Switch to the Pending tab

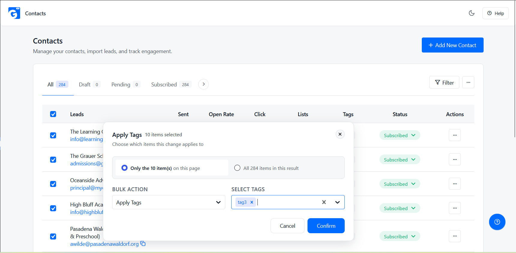click(x=126, y=84)
